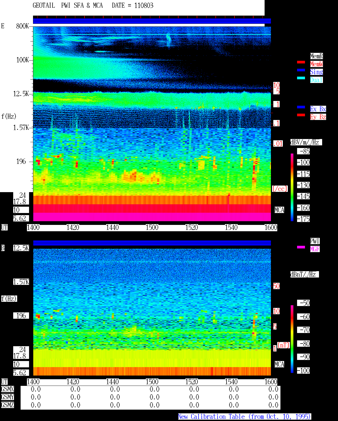Image resolution: width=338 pixels, height=421 pixels.
Task: Click the cyan Dual legend swatch
Action: (x=301, y=78)
